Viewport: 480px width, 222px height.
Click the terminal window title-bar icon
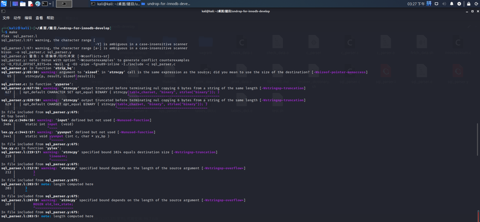[x=3, y=11]
